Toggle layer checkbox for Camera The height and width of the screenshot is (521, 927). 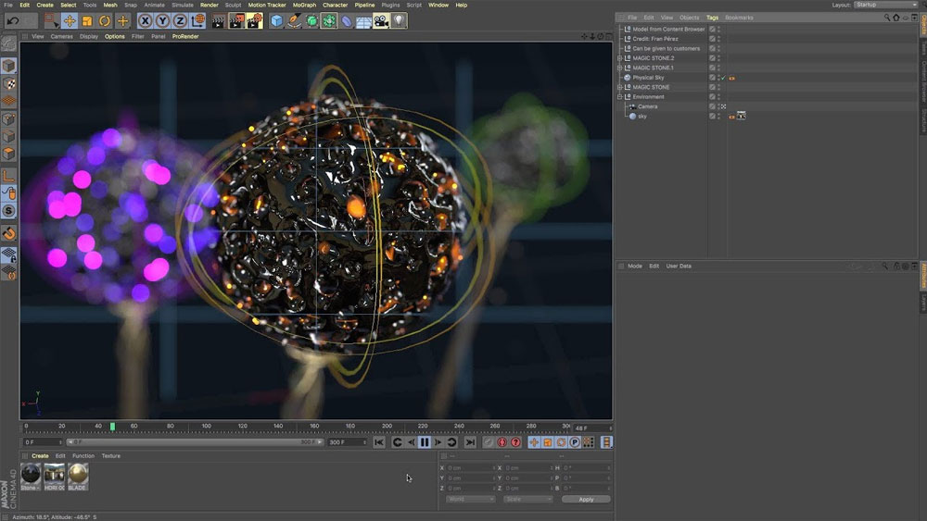click(712, 106)
